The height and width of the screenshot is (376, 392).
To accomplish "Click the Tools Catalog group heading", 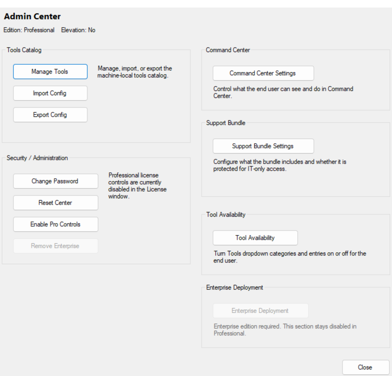I will [x=24, y=50].
